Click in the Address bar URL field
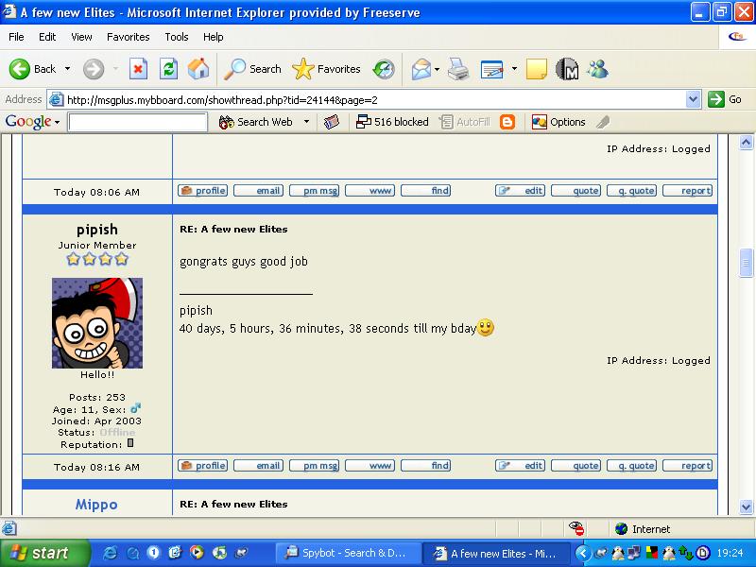Viewport: 756px width, 567px height. (367, 100)
